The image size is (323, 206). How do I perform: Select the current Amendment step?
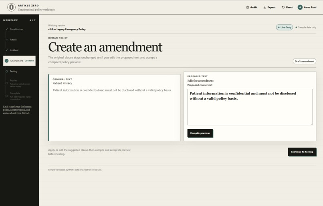tap(19, 61)
